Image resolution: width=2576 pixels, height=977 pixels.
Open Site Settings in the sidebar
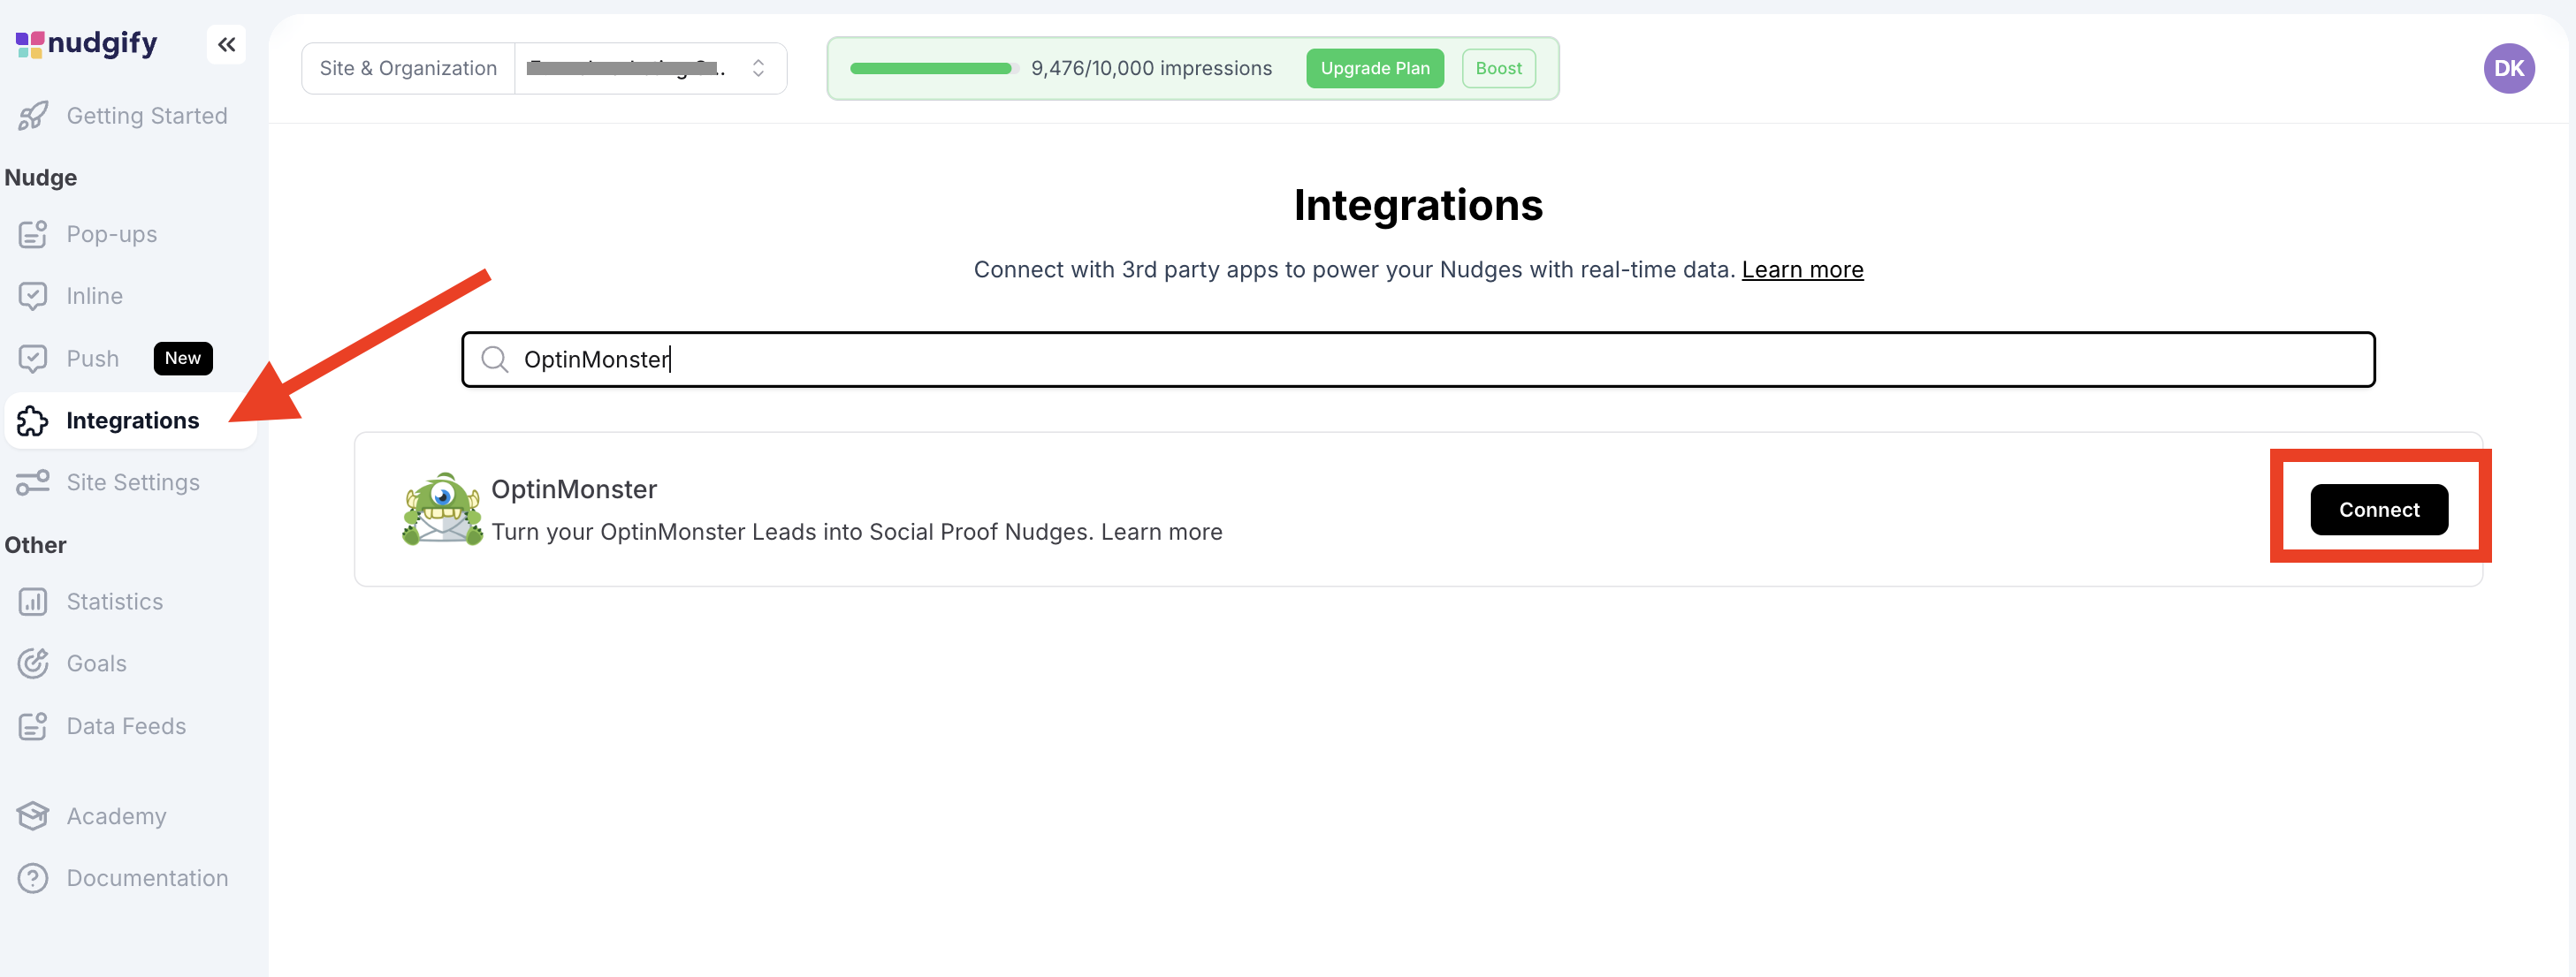pos(132,482)
